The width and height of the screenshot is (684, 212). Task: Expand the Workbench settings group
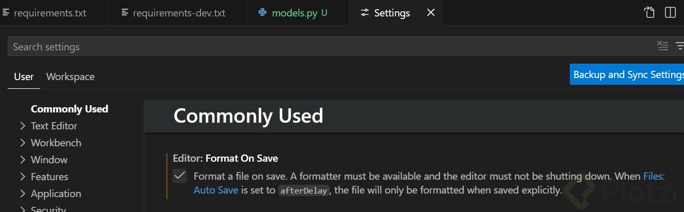pos(23,143)
